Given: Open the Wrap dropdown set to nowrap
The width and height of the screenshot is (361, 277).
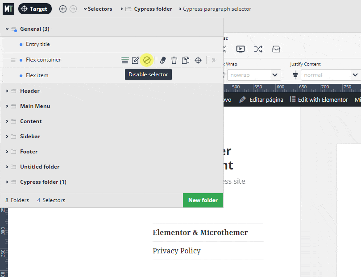Looking at the screenshot, I should pyautogui.click(x=254, y=74).
